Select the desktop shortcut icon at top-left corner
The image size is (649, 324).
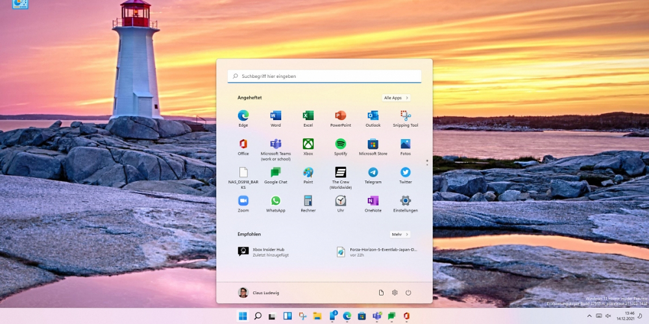[x=20, y=4]
